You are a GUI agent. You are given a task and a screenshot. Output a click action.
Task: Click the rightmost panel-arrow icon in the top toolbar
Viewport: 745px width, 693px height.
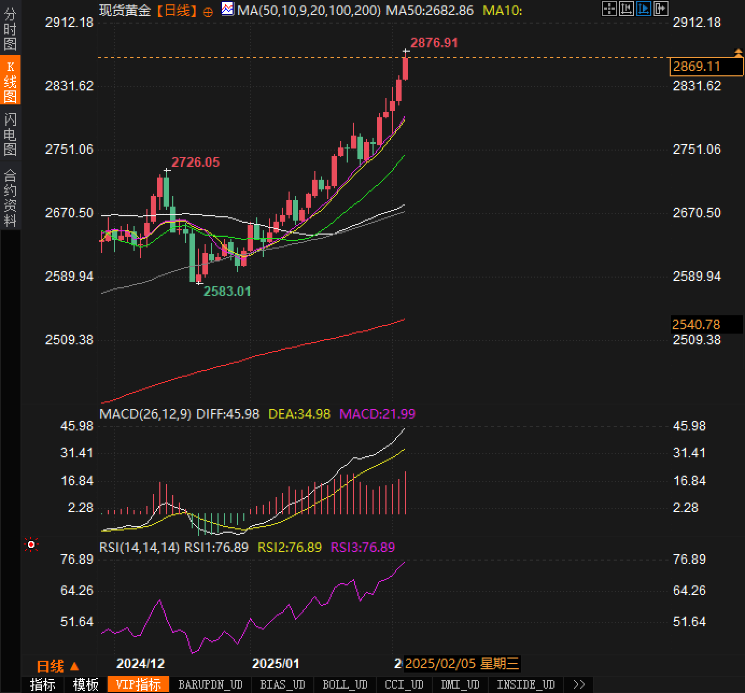pyautogui.click(x=660, y=9)
